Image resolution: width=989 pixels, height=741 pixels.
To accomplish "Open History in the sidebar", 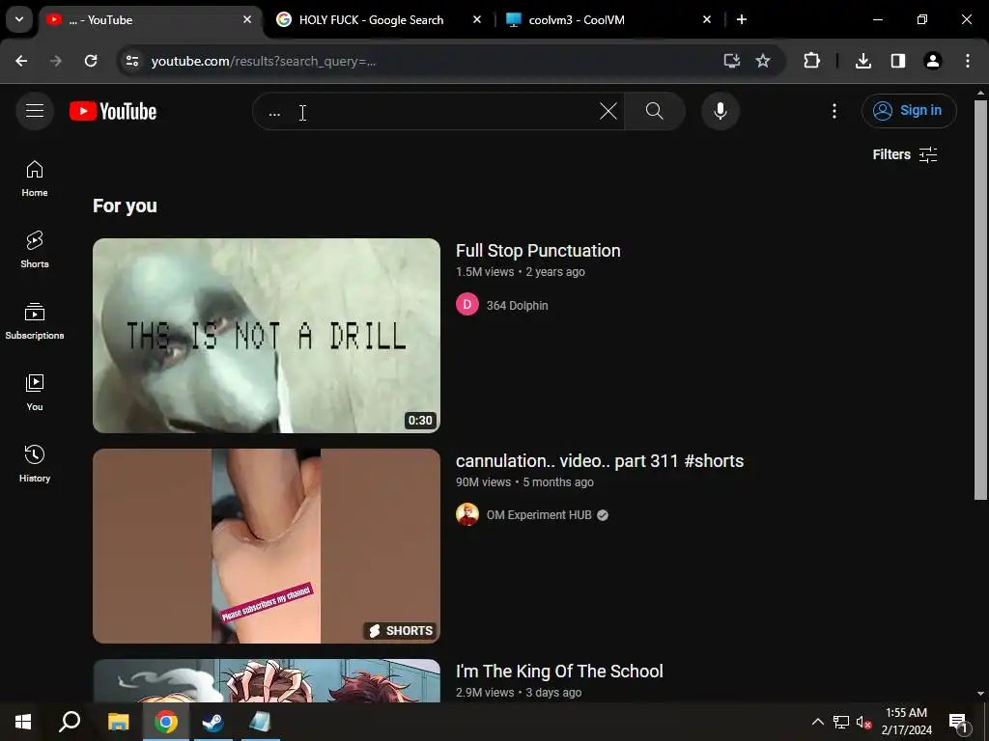I will (35, 464).
